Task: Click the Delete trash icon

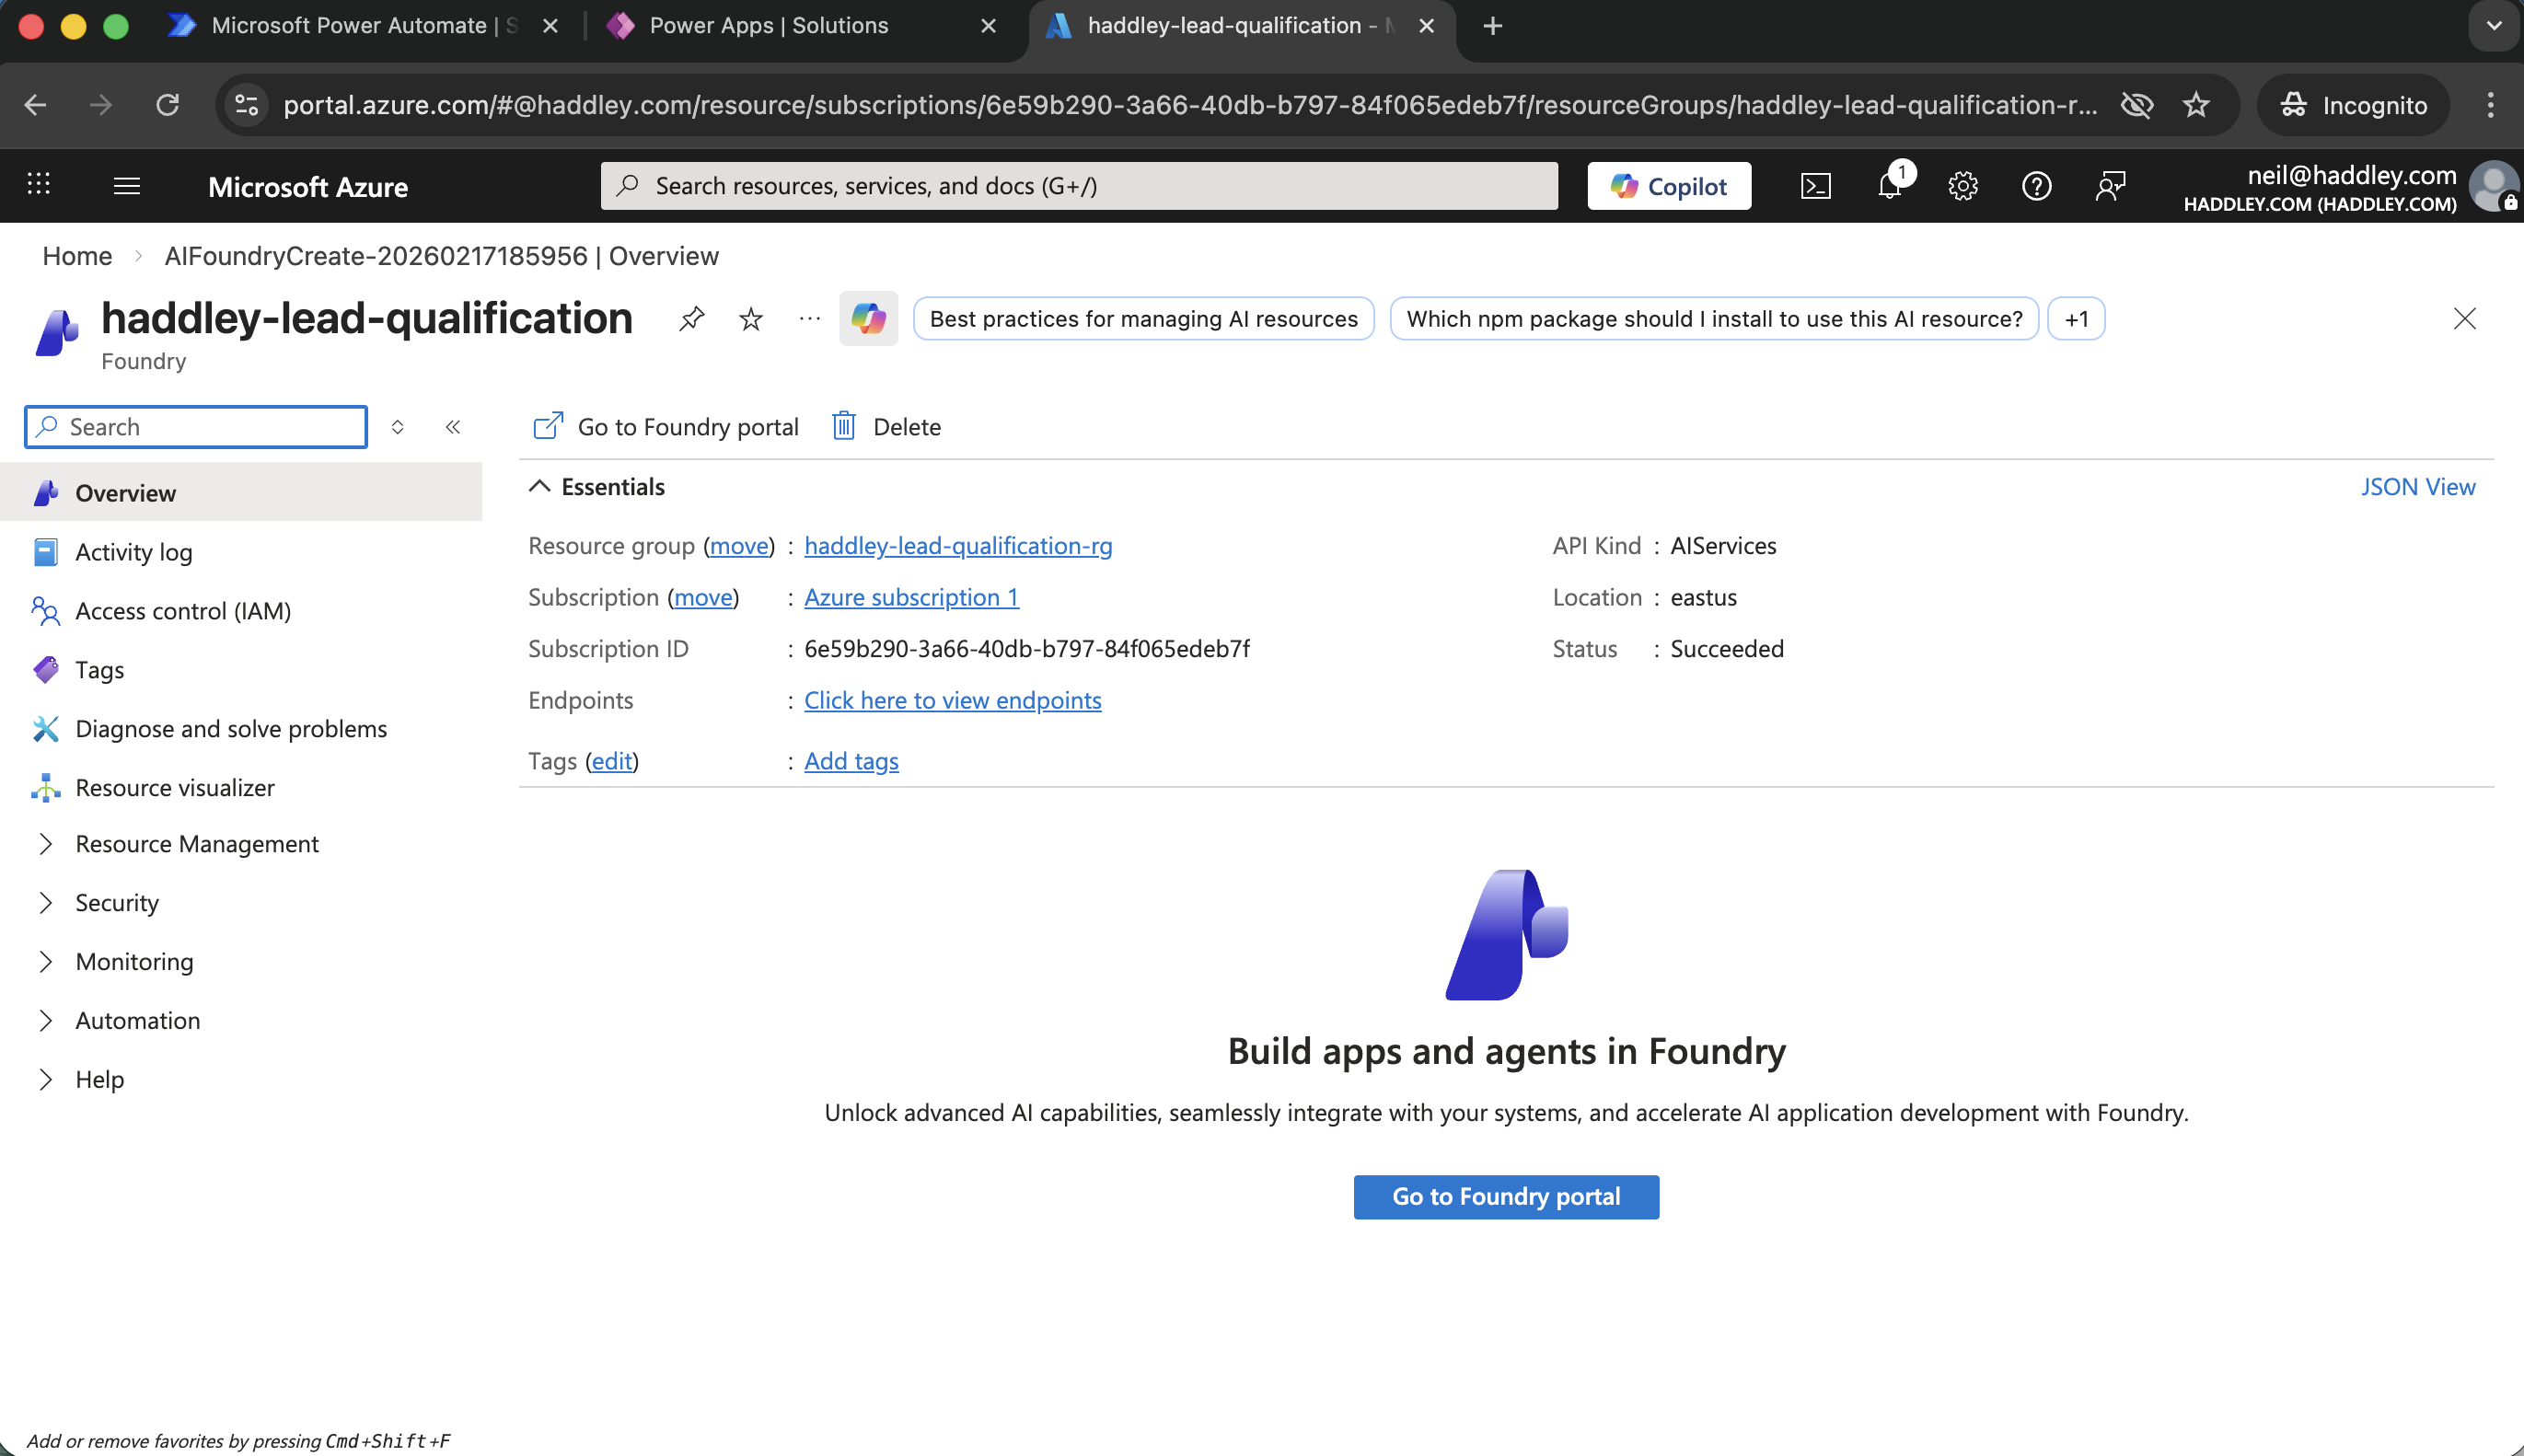Action: [844, 427]
